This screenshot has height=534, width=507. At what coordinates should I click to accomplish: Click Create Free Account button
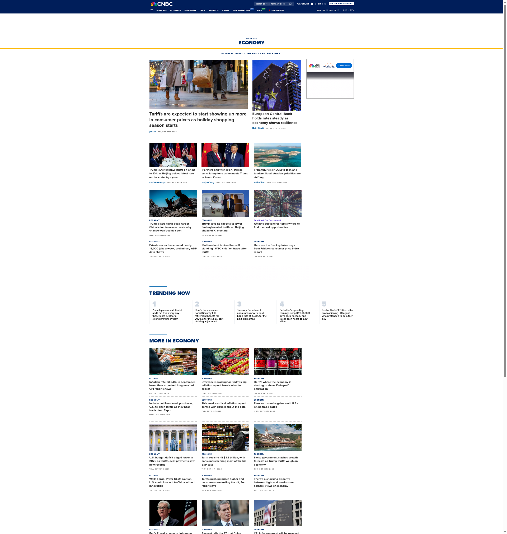(341, 4)
